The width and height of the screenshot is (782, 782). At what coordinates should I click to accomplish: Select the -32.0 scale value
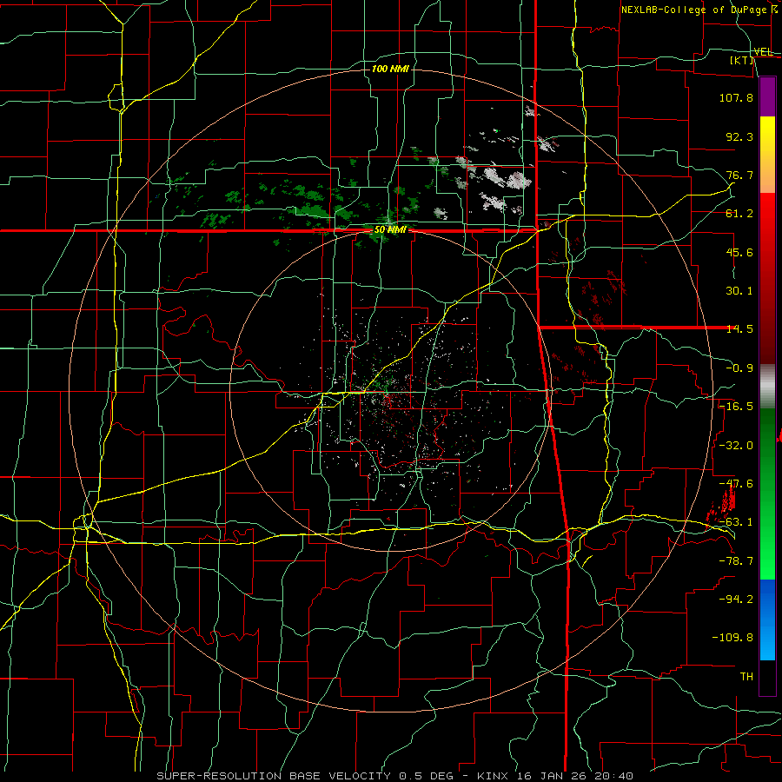tap(736, 446)
